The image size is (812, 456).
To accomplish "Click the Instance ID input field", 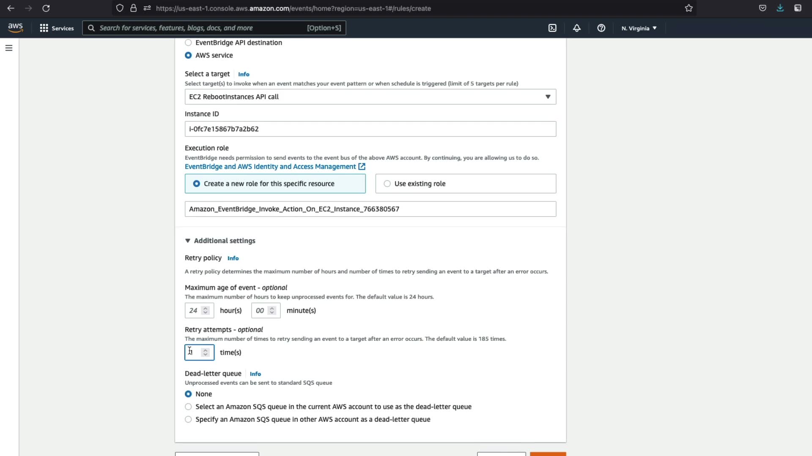I will [370, 129].
